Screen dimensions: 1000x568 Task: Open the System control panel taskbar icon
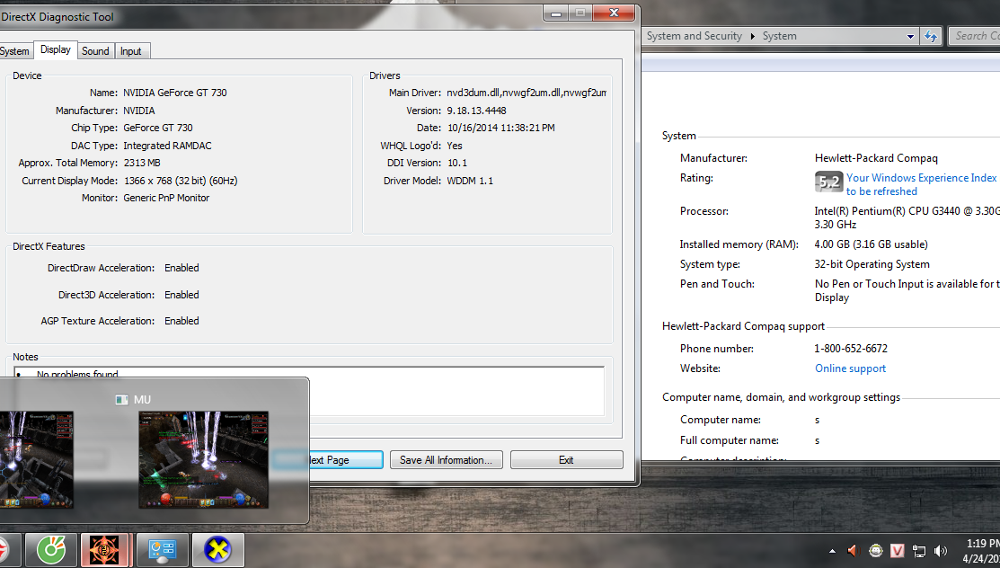162,549
